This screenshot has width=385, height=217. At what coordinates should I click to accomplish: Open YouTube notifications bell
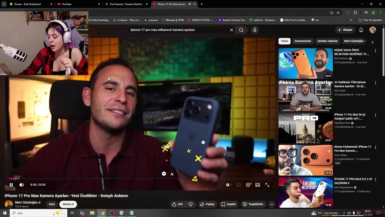pos(361,30)
